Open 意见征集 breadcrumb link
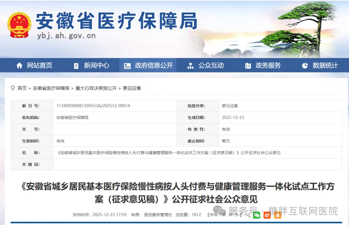Viewport: 349px width, 225px height. coord(132,88)
